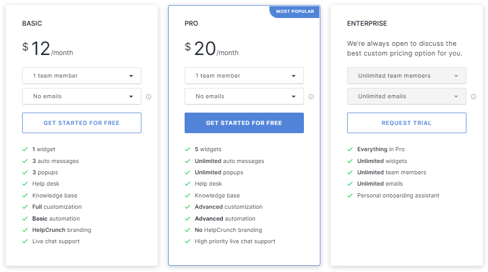Click Get Started For Free on Basic plan
The width and height of the screenshot is (488, 272).
point(82,123)
